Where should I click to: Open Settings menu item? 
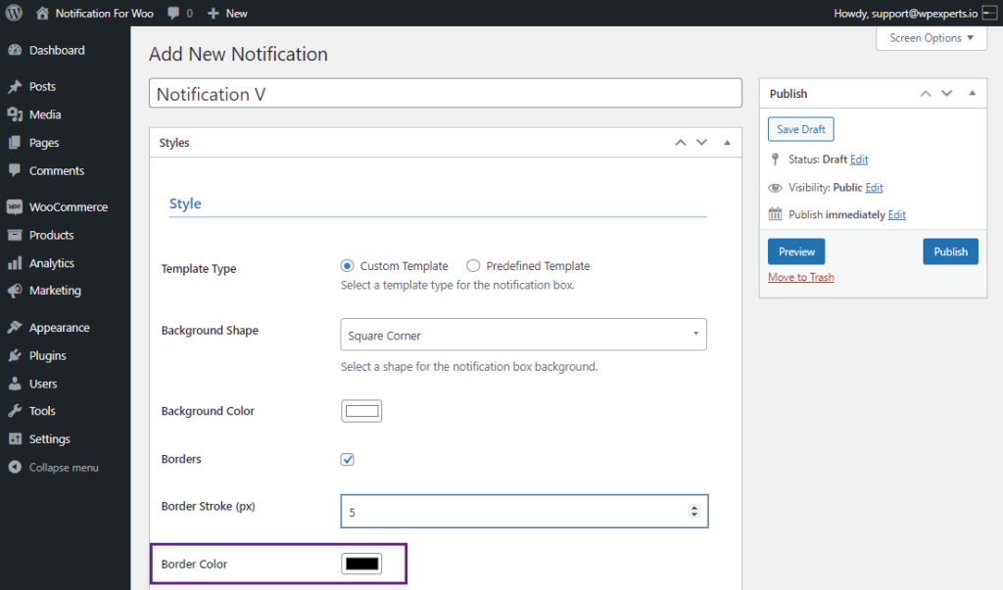pyautogui.click(x=49, y=439)
